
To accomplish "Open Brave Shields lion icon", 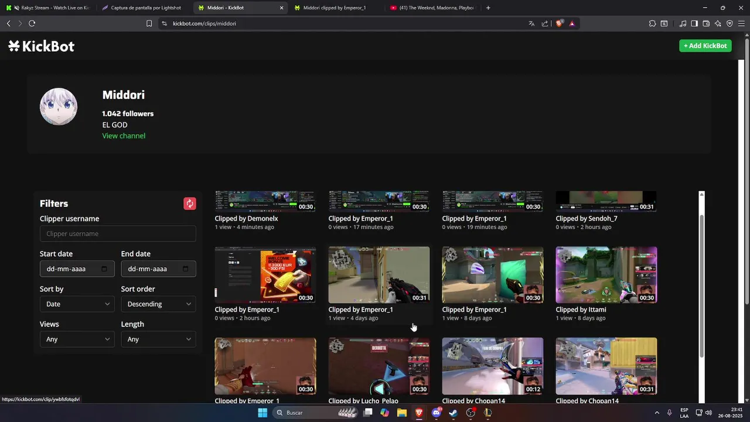I will tap(559, 23).
